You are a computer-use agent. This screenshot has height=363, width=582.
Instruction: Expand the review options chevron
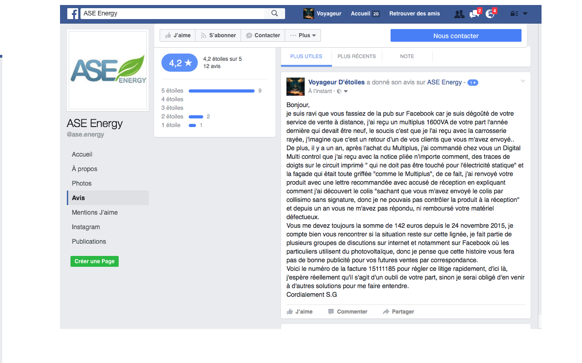(523, 81)
